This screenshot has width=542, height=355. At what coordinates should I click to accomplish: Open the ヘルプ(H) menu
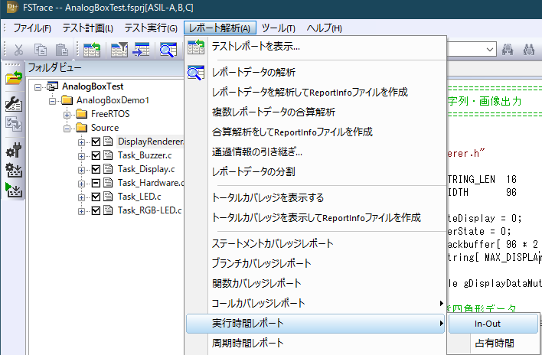pos(324,28)
